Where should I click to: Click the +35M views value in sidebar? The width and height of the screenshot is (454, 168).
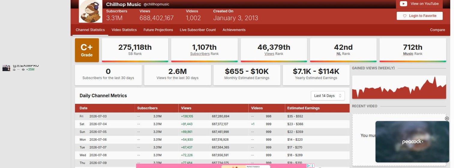[30, 70]
